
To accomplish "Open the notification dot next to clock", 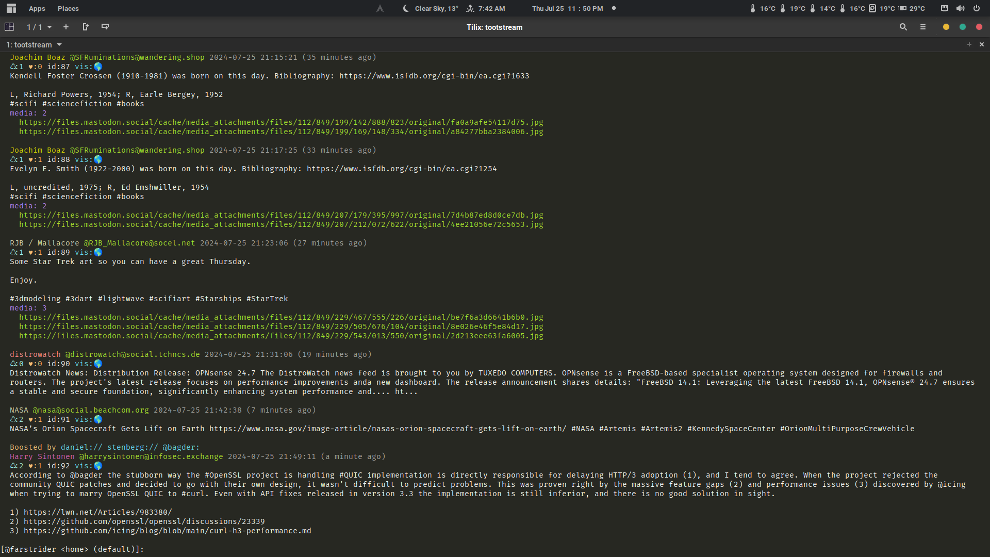I will 614,8.
